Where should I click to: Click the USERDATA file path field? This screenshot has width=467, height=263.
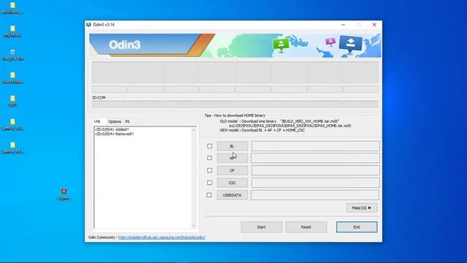(x=315, y=195)
